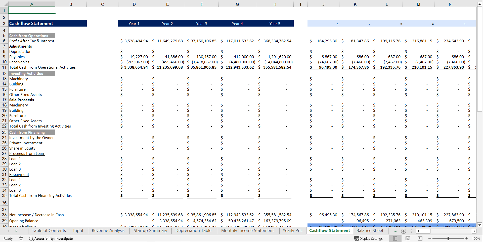The image size is (483, 242).
Task: Select Year 2 opening balance 3,338,654.94
Action: (167, 221)
